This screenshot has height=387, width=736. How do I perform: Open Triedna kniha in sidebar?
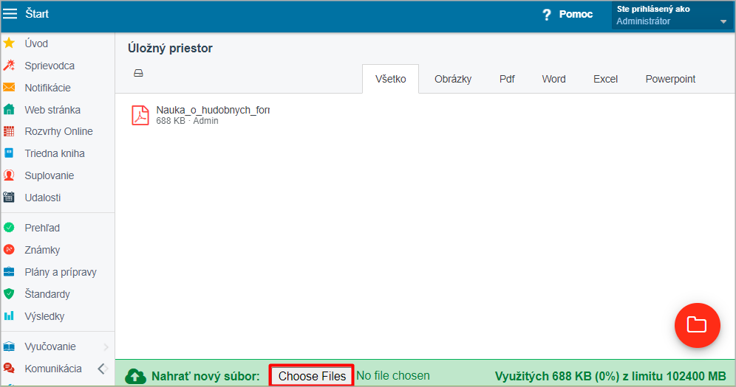point(55,153)
